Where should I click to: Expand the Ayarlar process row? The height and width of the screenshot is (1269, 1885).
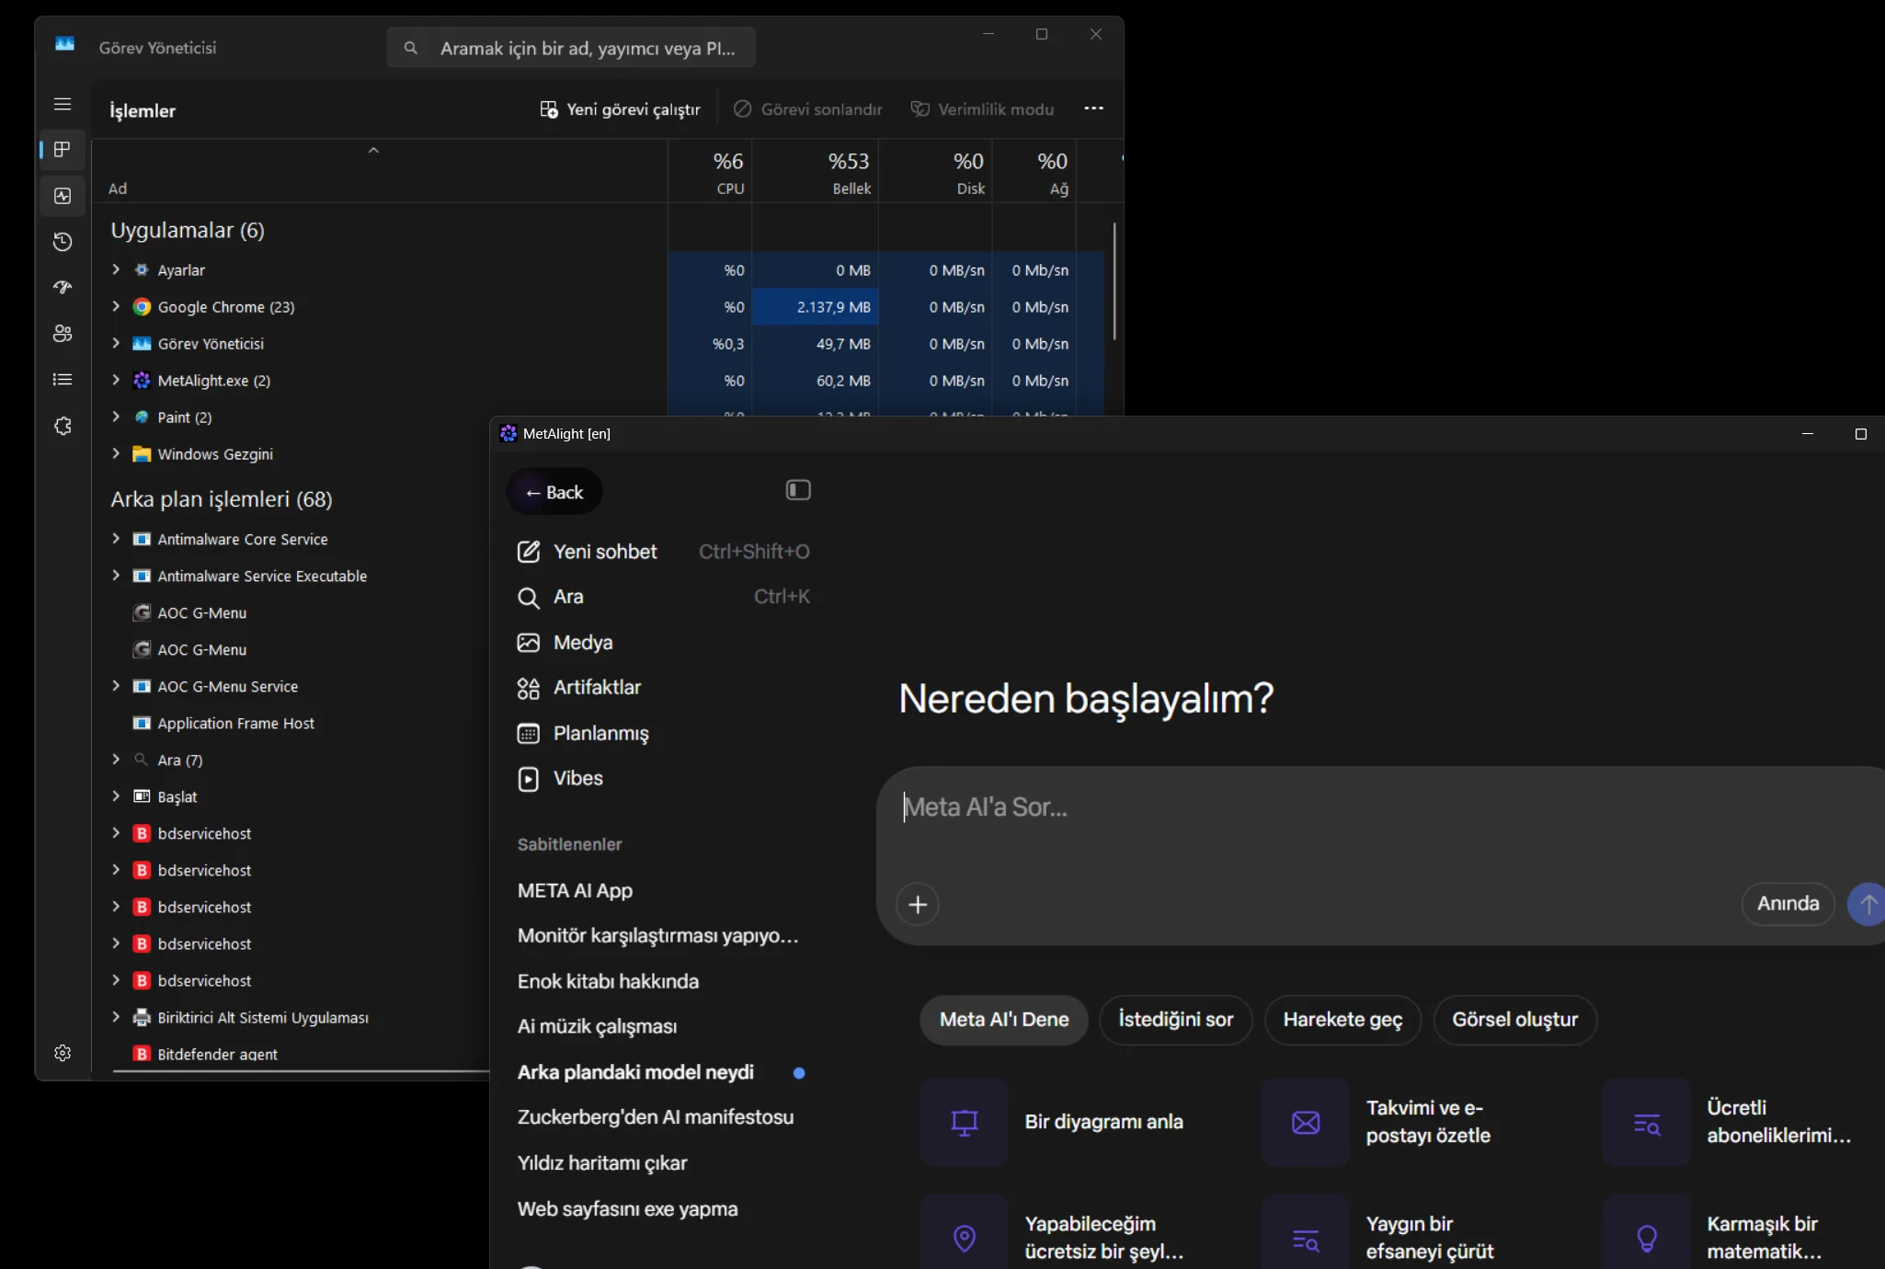click(x=116, y=269)
